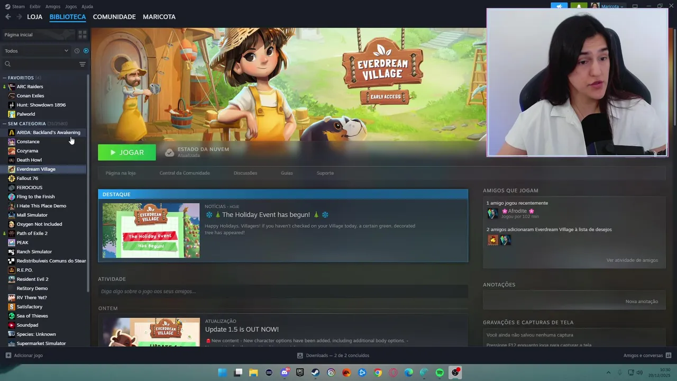
Task: Click the Palworld game icon
Action: (12, 114)
